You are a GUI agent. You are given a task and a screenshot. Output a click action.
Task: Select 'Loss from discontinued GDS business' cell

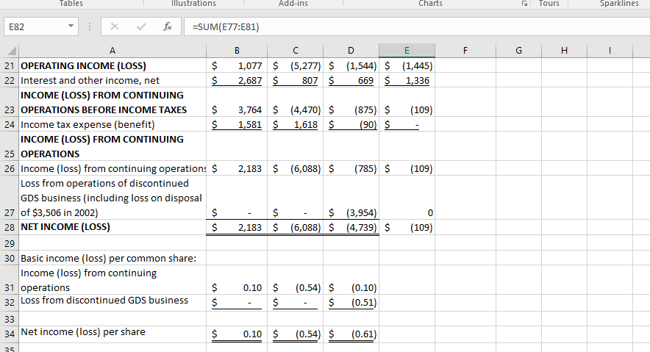point(113,303)
